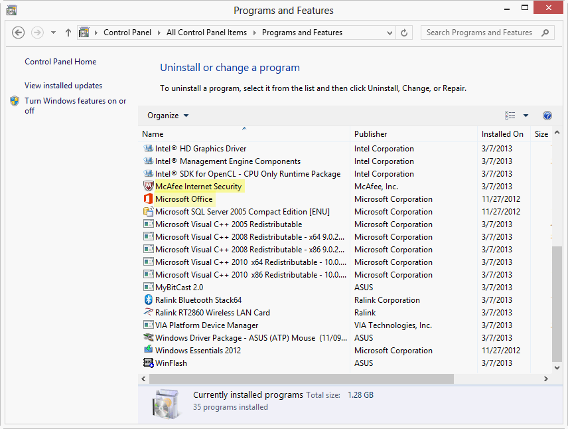Screen dimensions: 568x429
Task: Open Turn Windows features on or off
Action: tap(76, 106)
